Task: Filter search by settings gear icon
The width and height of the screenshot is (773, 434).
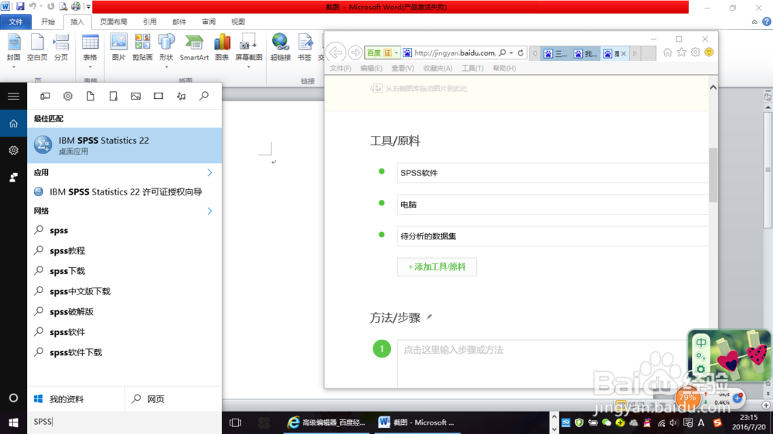Action: coord(67,96)
